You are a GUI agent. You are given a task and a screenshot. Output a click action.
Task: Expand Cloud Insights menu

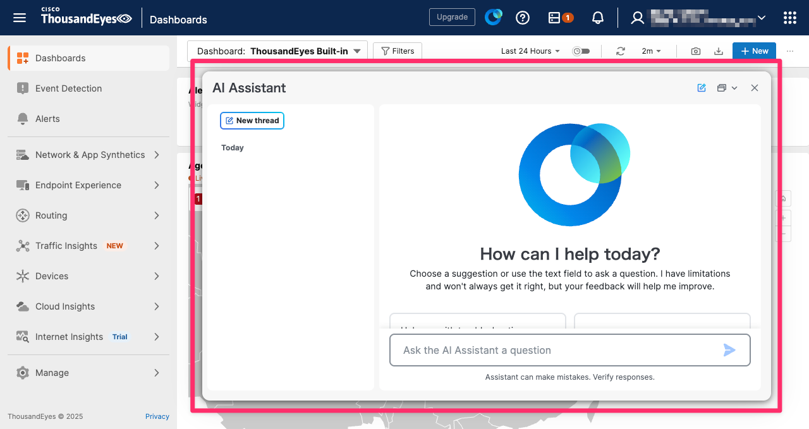[88, 306]
